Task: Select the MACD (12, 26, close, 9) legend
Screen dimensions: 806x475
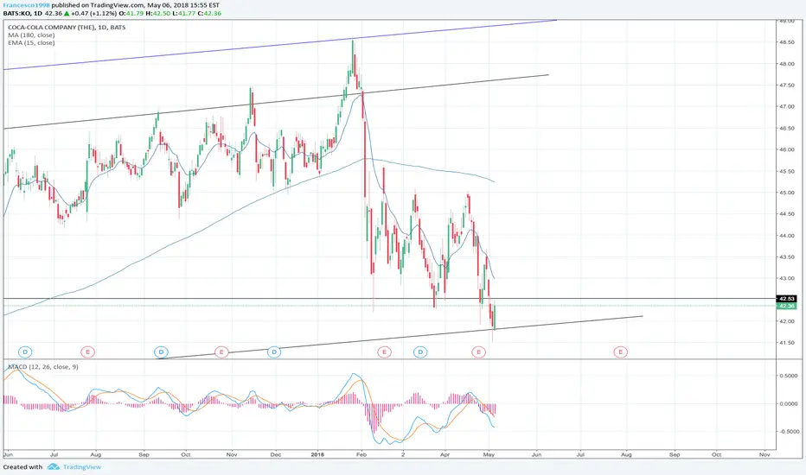Action: coord(42,367)
